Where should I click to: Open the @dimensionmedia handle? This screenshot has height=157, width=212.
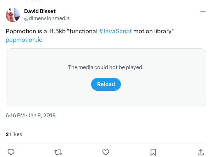coord(47,18)
